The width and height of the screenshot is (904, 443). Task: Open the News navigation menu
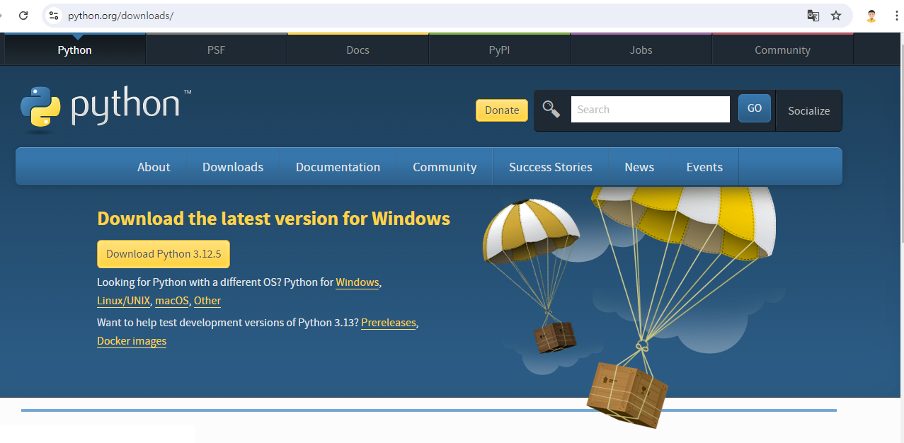tap(639, 167)
